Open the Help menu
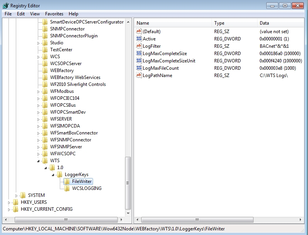Screen dimensions: 308x235 coord(73,14)
